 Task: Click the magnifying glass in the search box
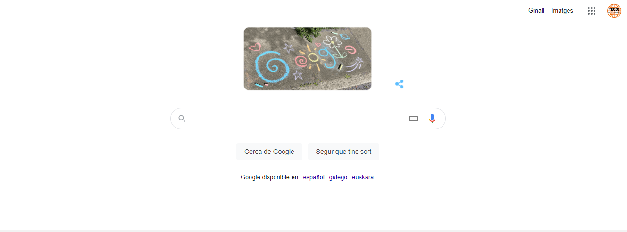(x=182, y=119)
